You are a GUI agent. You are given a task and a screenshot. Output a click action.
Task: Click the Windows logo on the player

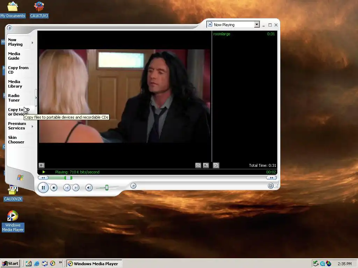[20, 177]
